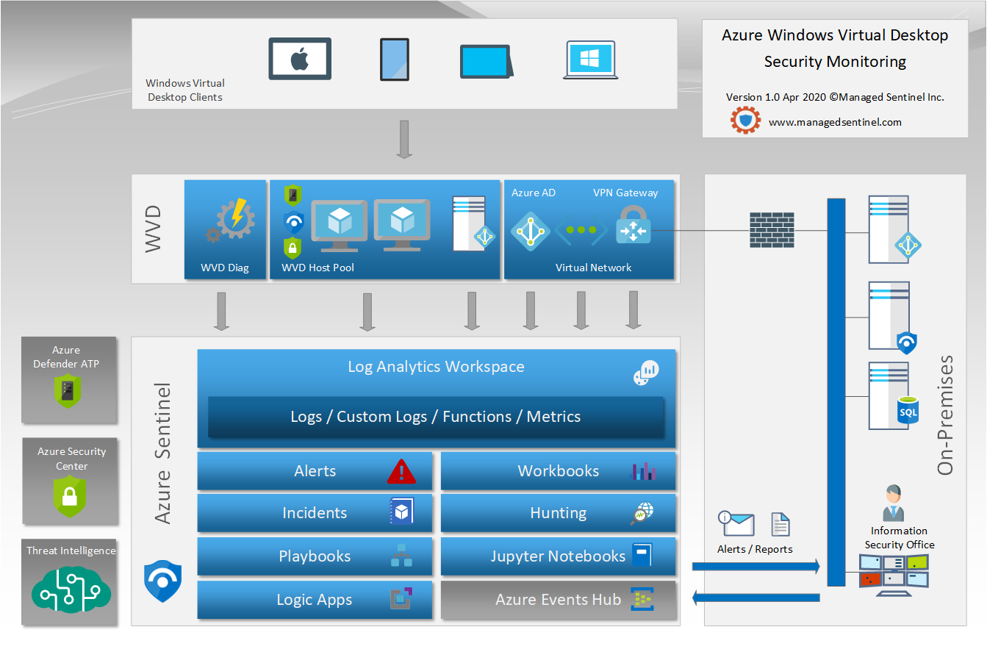Select the Hunting block
The height and width of the screenshot is (649, 987).
(558, 512)
